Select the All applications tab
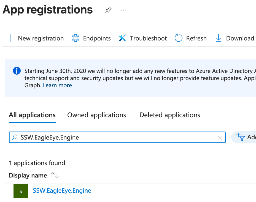The width and height of the screenshot is (256, 202). (x=32, y=115)
